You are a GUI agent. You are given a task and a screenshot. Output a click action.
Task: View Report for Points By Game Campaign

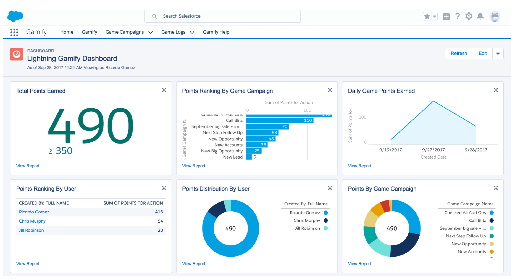(x=359, y=263)
